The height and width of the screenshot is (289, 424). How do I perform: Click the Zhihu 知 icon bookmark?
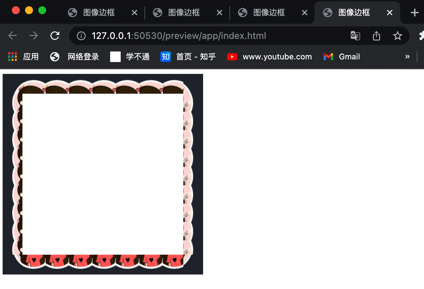165,56
